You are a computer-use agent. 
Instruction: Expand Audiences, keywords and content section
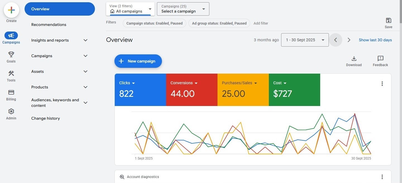click(85, 103)
